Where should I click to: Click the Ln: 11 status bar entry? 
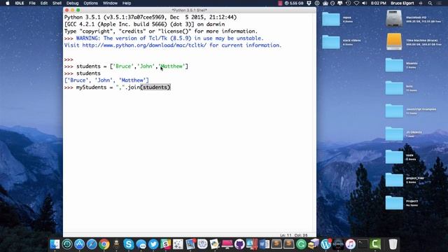[286, 235]
